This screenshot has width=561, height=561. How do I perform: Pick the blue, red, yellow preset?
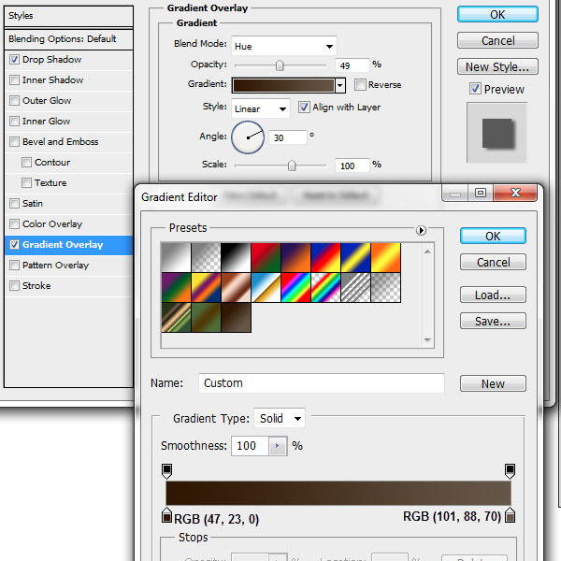tap(325, 257)
